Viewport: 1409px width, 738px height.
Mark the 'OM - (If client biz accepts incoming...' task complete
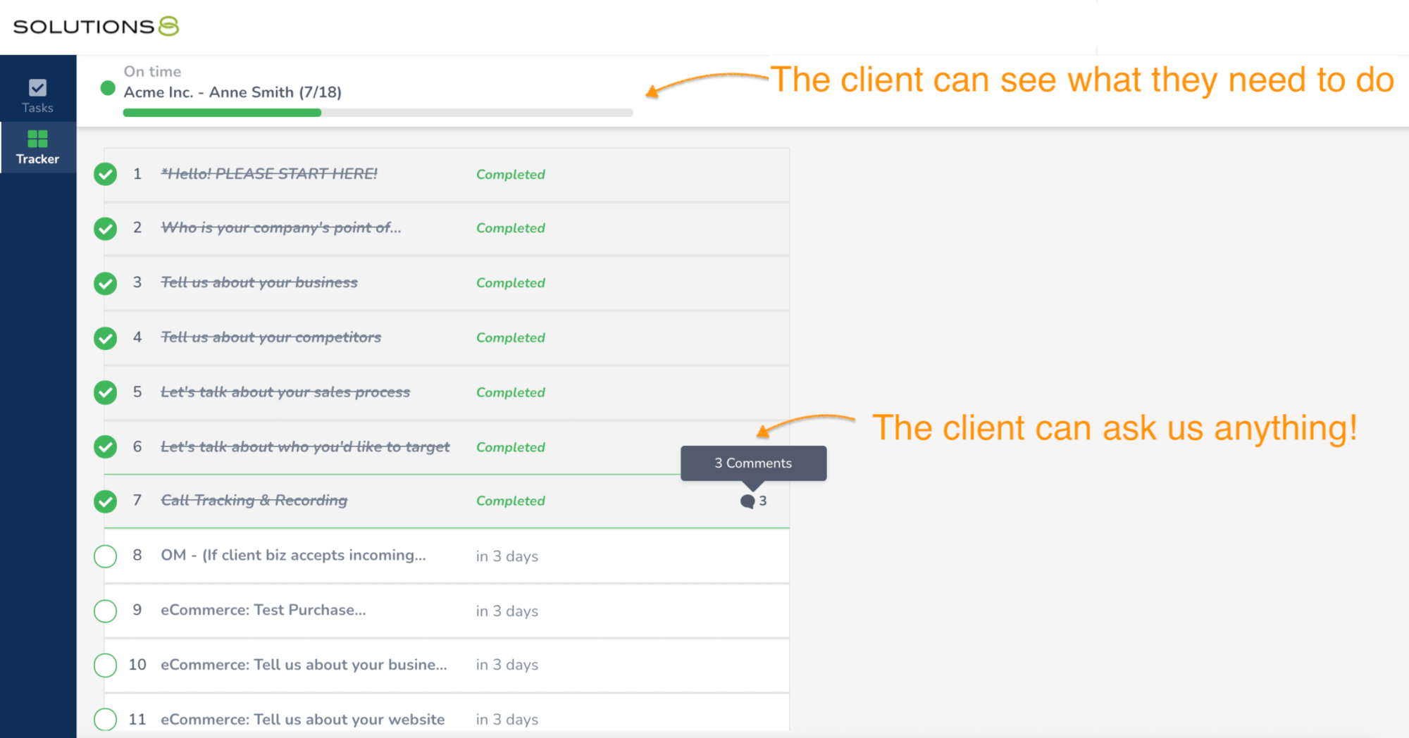coord(105,556)
